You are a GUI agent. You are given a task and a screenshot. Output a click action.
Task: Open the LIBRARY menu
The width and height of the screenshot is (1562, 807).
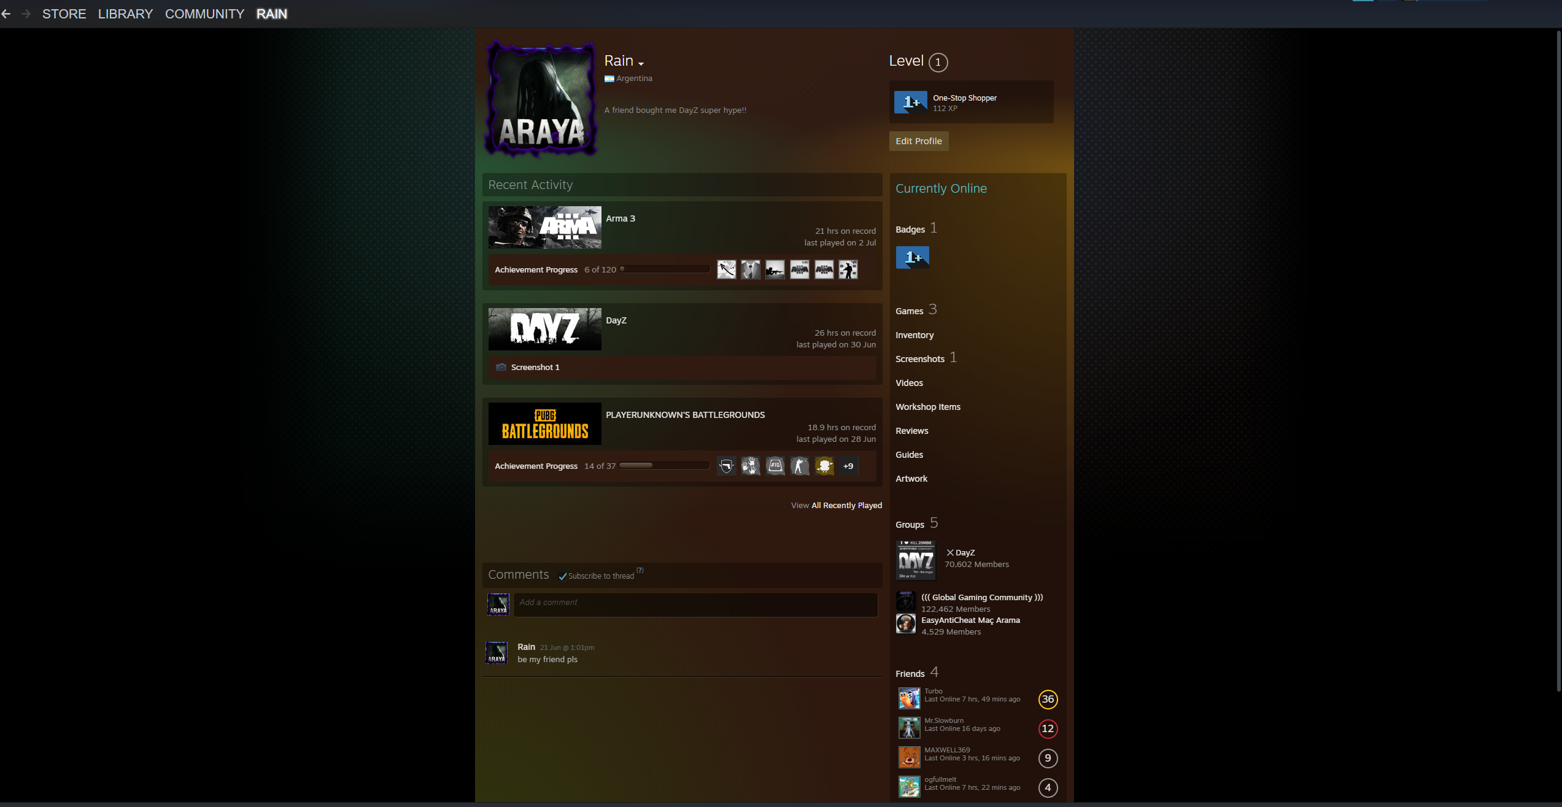[125, 14]
